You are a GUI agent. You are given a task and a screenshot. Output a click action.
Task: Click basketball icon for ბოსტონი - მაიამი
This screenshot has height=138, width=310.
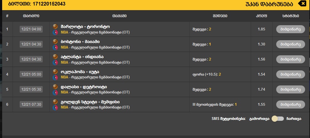click(x=55, y=41)
